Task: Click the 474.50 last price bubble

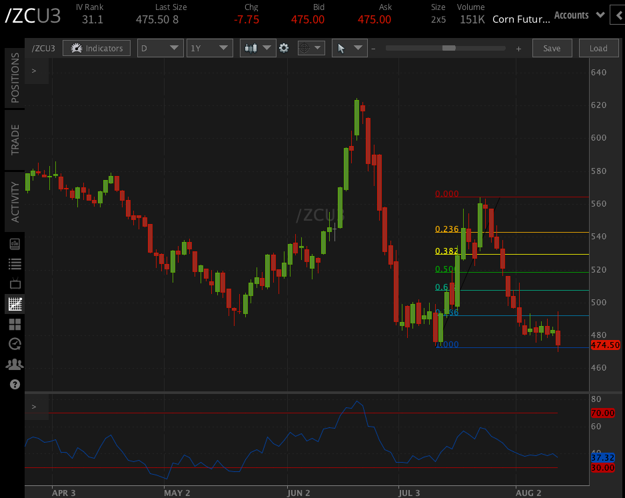Action: coord(605,345)
